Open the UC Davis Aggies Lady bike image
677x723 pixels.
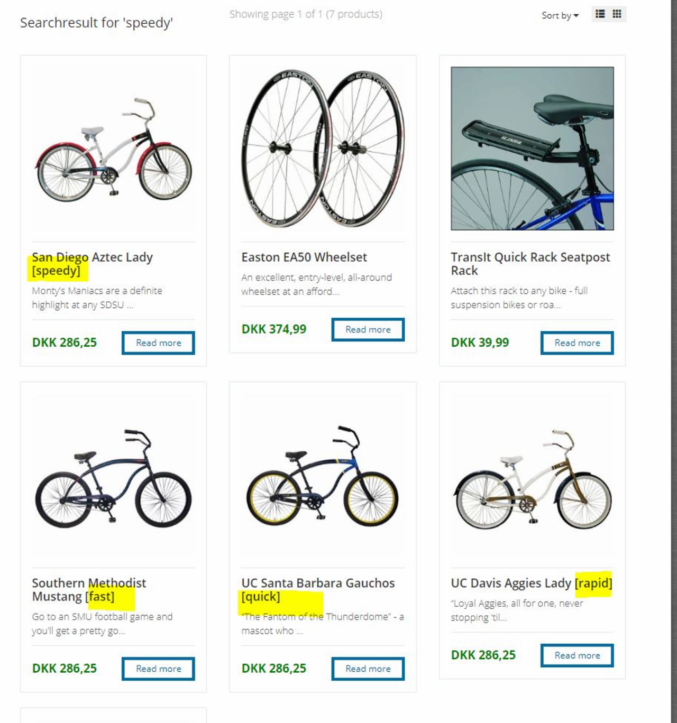(x=532, y=478)
